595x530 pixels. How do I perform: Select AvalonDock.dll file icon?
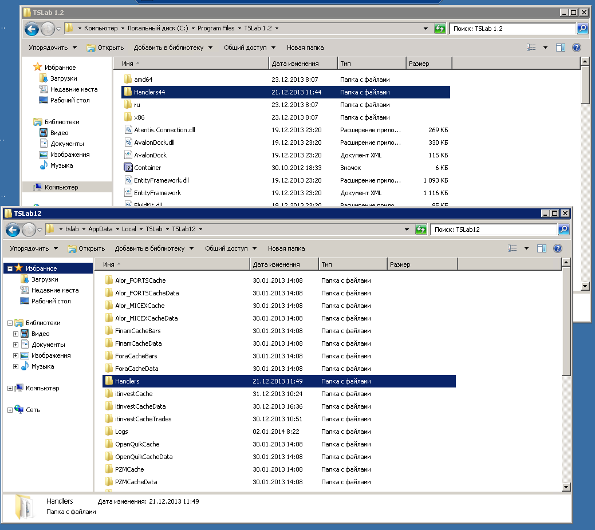click(x=128, y=143)
